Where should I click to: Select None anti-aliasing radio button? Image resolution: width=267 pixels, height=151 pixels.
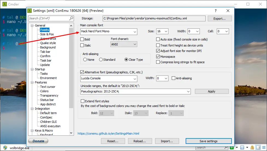(x=85, y=60)
